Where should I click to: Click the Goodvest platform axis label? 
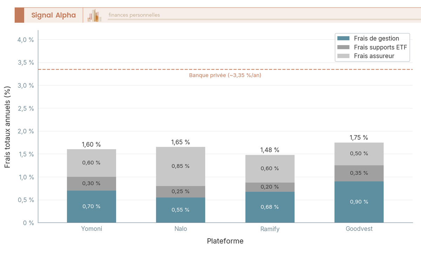click(x=359, y=229)
